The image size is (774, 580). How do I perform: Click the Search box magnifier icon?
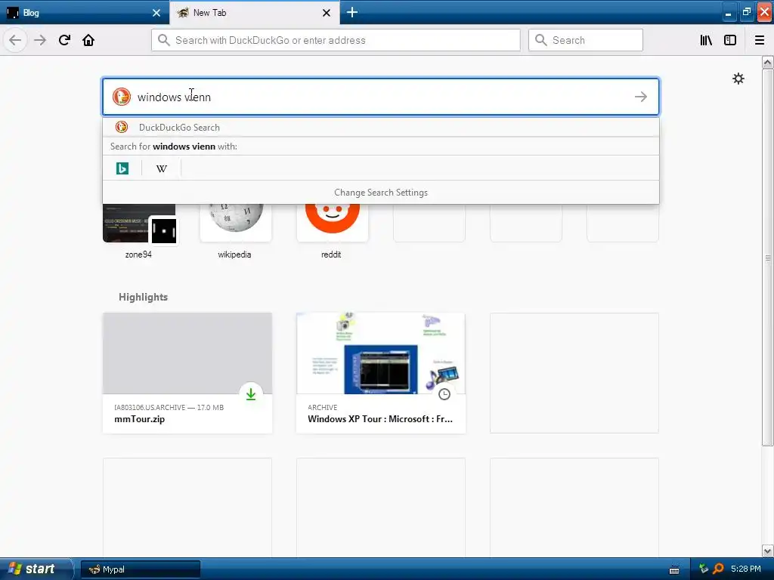click(541, 40)
